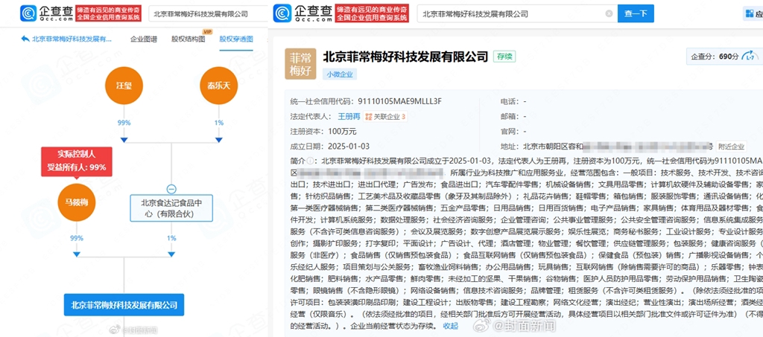This screenshot has width=763, height=337.
Task: Click the 收起 link to collapse the description
Action: (x=451, y=325)
